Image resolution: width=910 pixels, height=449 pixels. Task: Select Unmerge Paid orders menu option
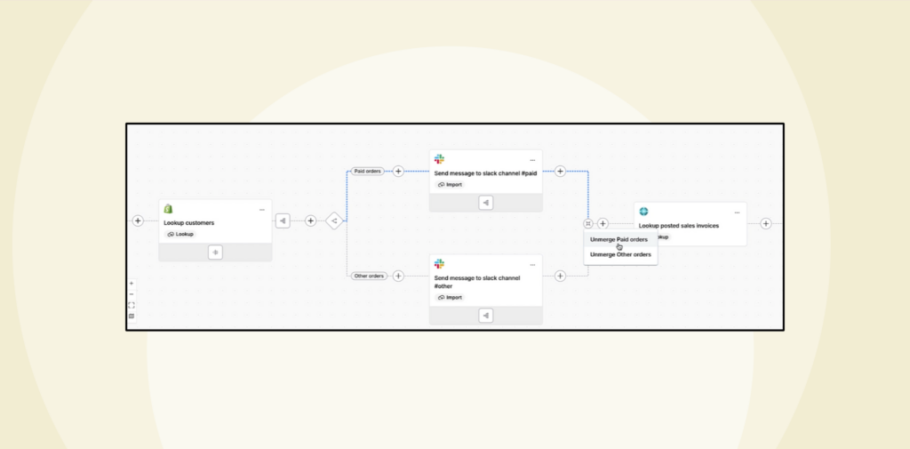(x=619, y=239)
